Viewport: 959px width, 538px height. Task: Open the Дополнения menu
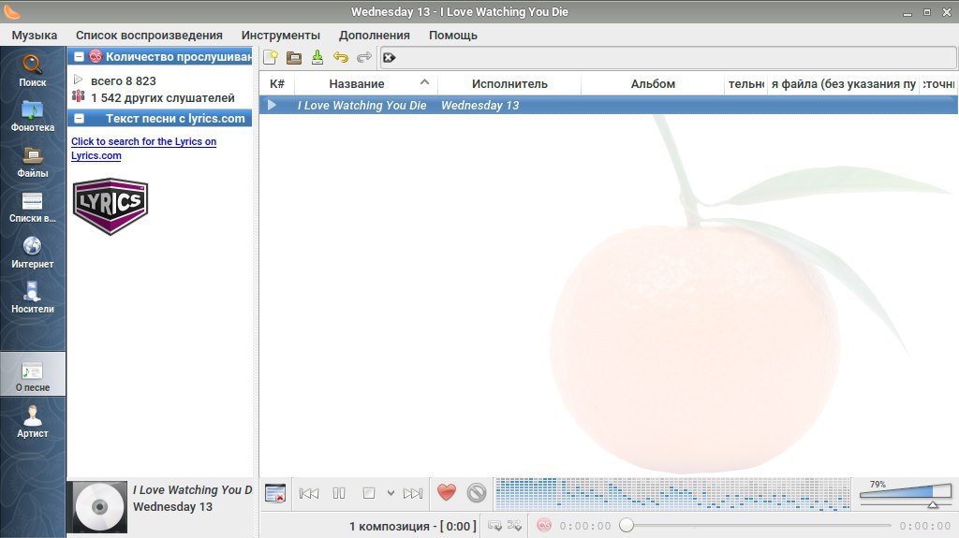(x=375, y=36)
